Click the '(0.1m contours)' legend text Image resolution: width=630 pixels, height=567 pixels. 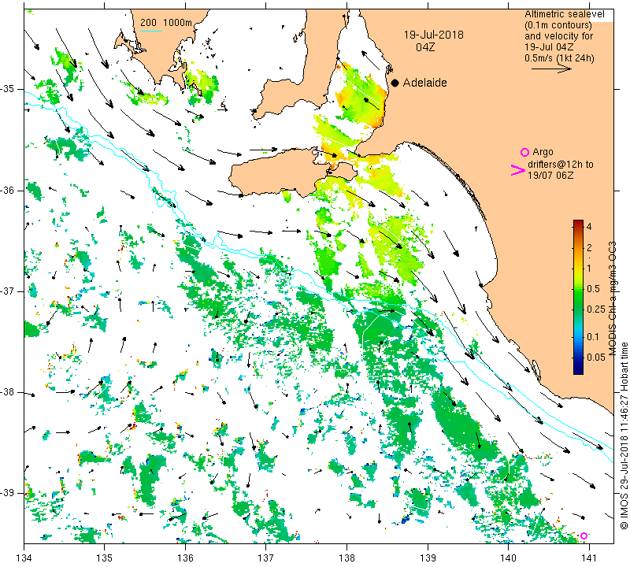558,25
